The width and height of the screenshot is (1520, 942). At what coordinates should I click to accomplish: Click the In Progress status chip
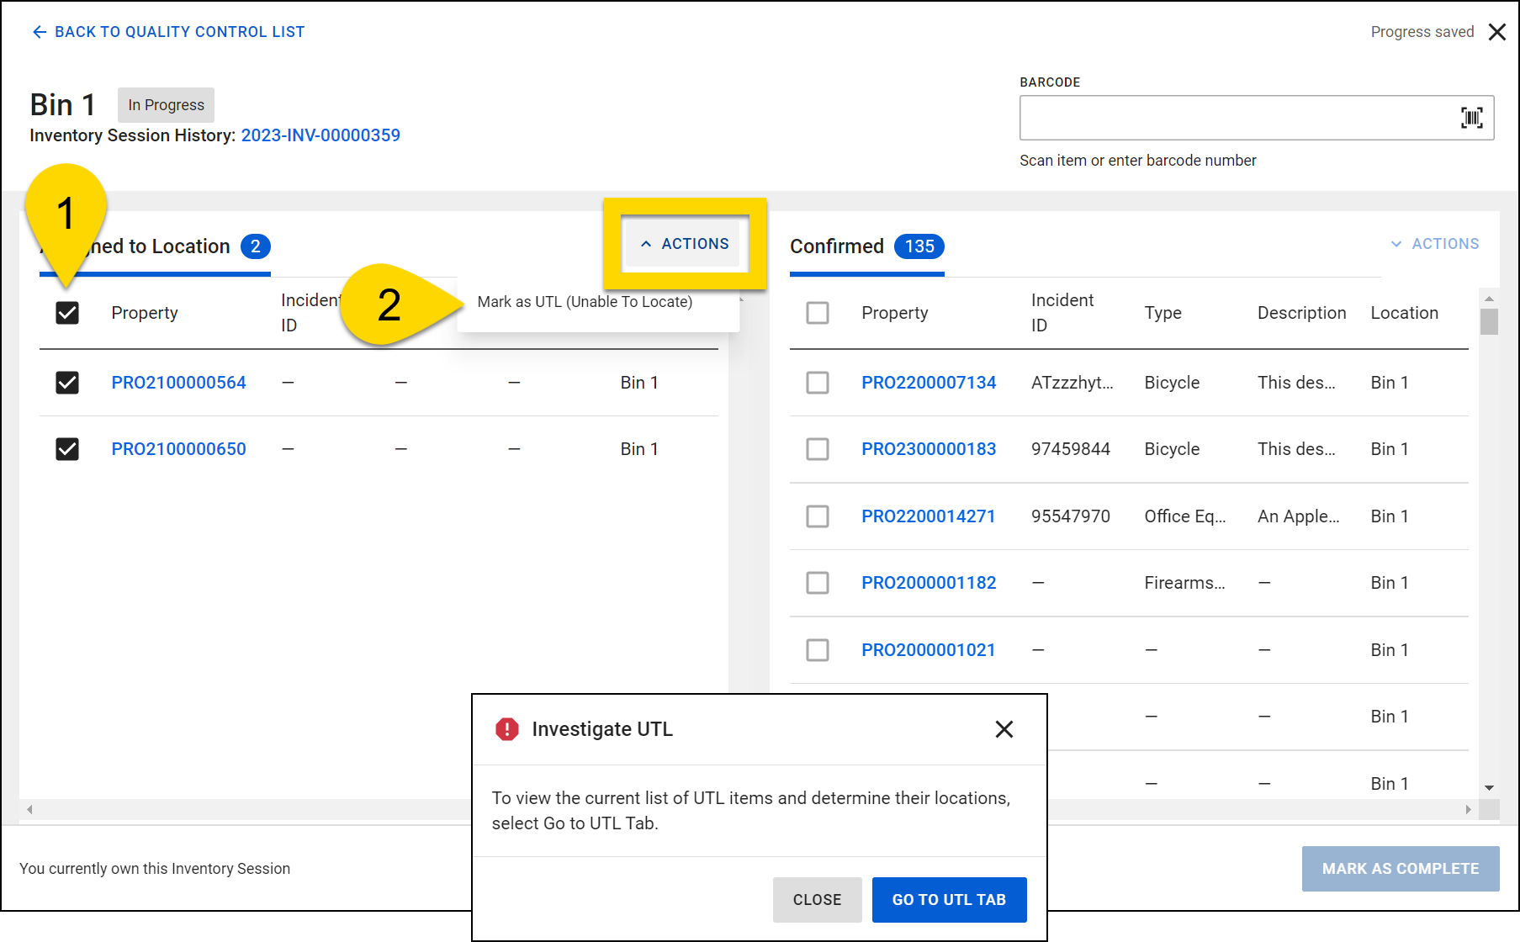click(x=165, y=104)
